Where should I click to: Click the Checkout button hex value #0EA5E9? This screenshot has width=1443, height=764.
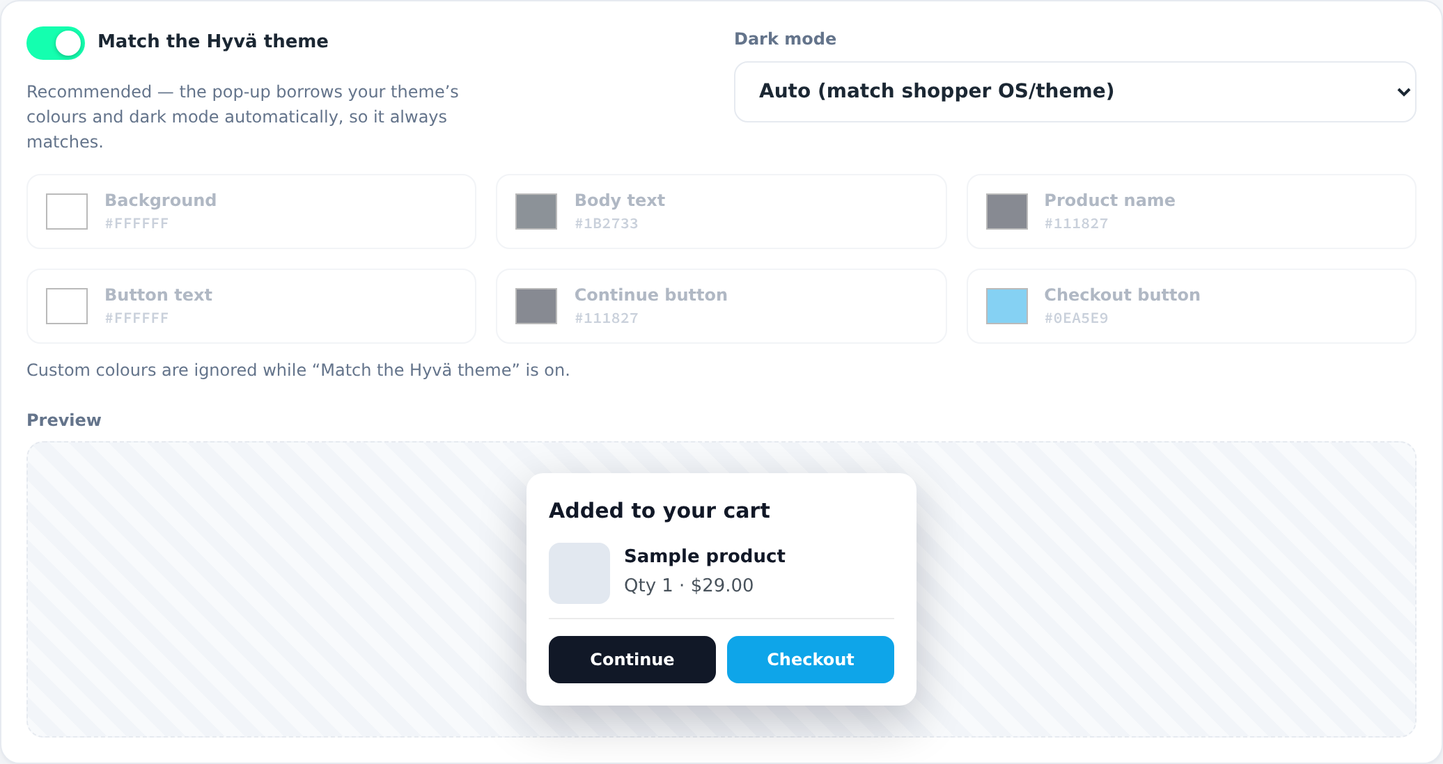(1076, 318)
